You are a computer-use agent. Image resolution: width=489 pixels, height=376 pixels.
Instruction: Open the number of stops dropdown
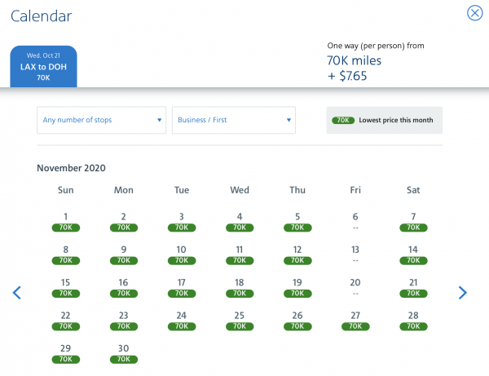[102, 120]
